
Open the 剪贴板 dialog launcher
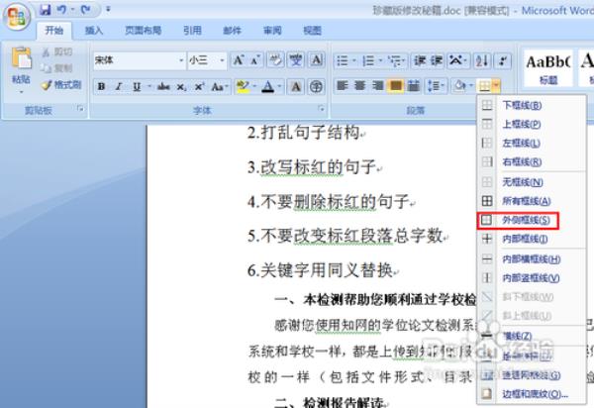(x=80, y=109)
